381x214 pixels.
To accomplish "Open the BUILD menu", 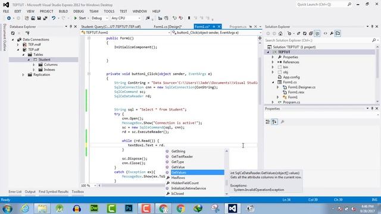I will [64, 11].
